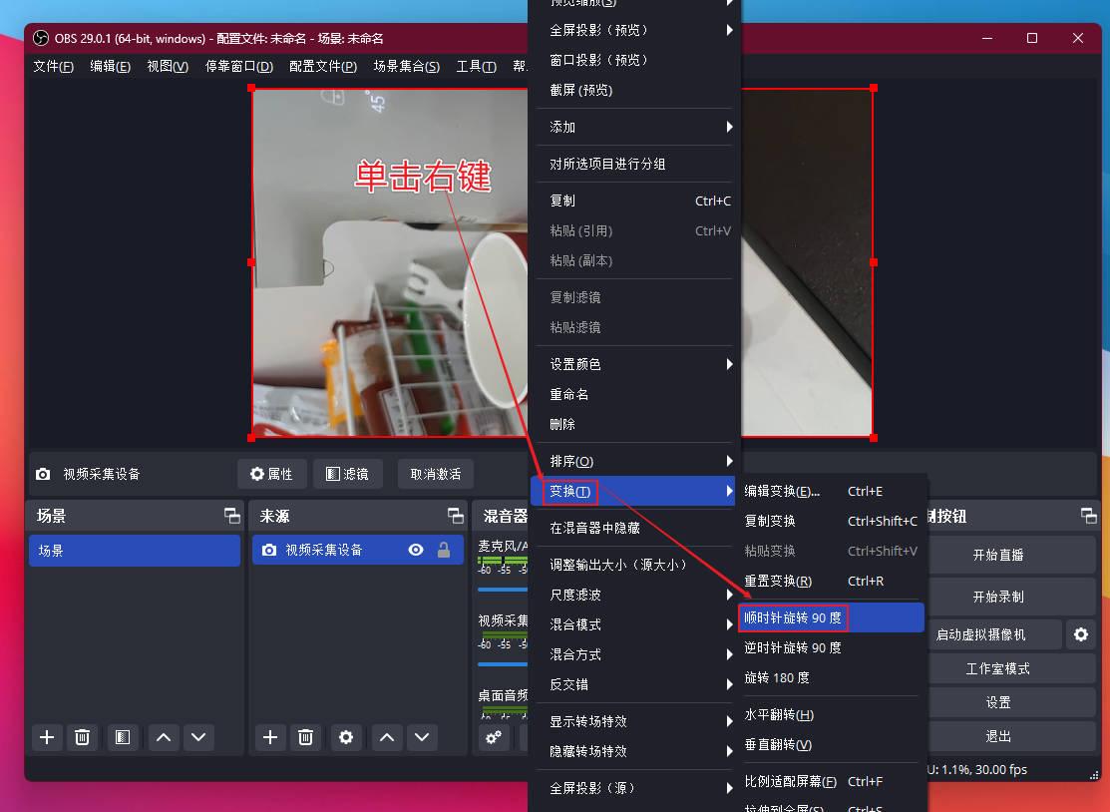Open source properties via the gear icon
This screenshot has width=1110, height=812.
point(346,737)
